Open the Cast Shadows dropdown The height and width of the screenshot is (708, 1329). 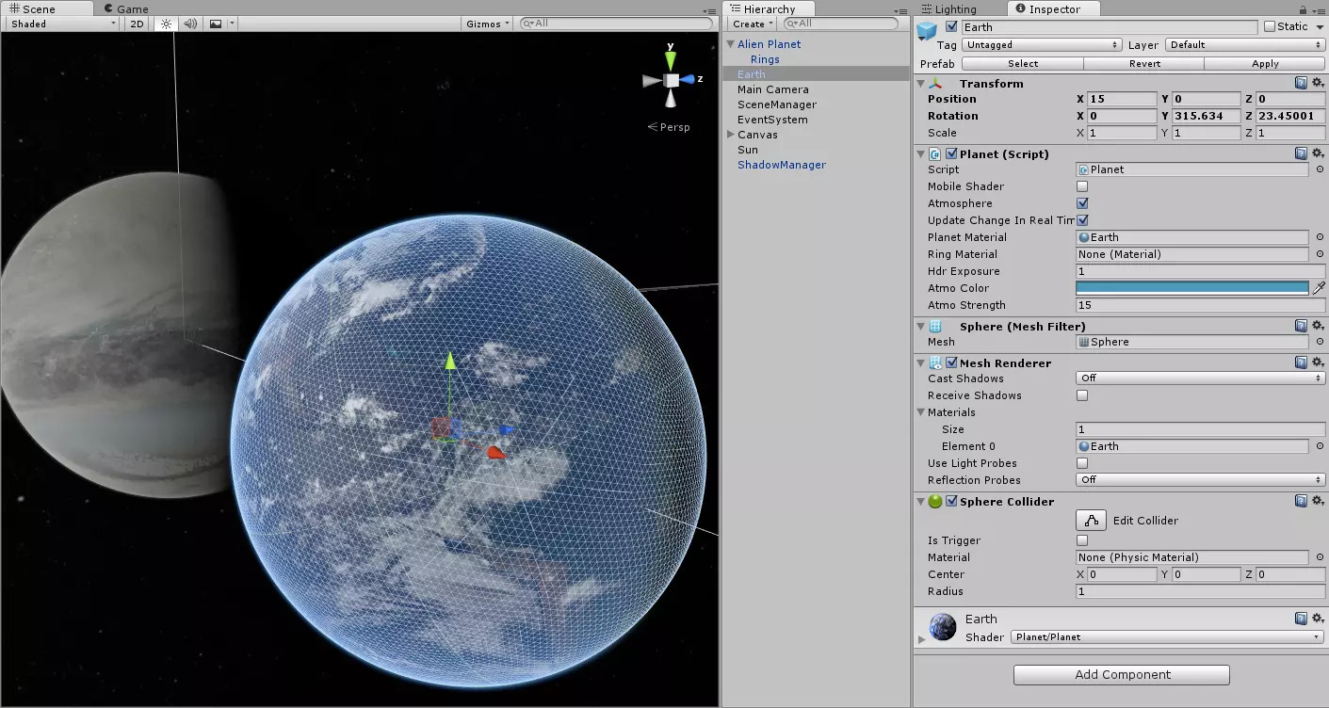pyautogui.click(x=1199, y=378)
